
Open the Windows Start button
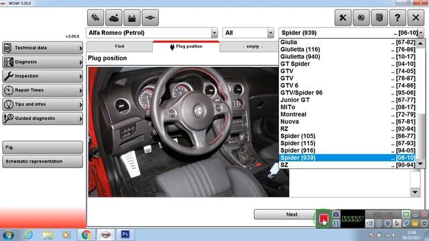pos(8,235)
